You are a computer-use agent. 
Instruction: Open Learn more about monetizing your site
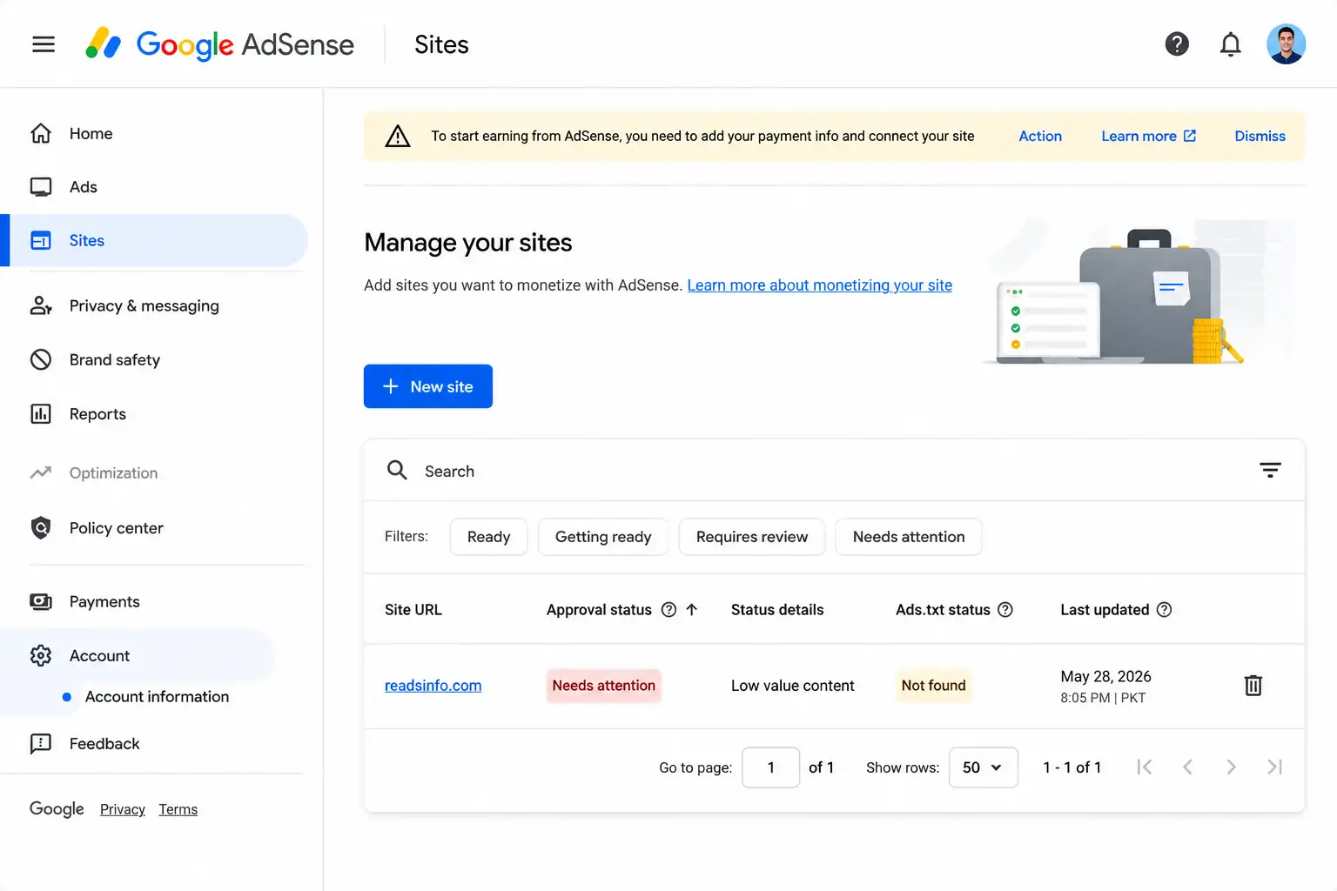[x=819, y=285]
